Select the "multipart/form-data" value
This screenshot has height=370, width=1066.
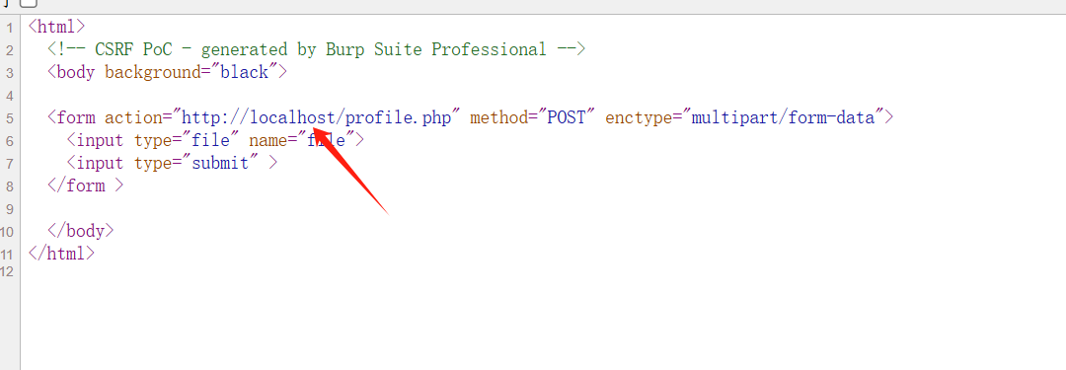pos(783,117)
